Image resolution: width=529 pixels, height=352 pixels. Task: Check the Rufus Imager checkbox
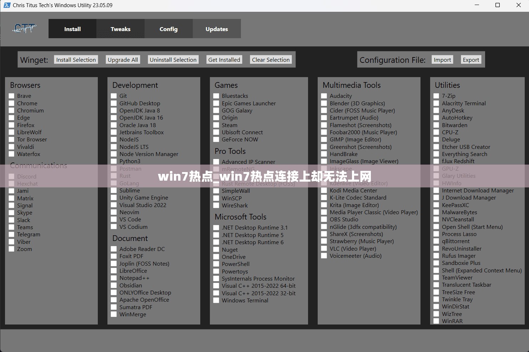pos(436,256)
